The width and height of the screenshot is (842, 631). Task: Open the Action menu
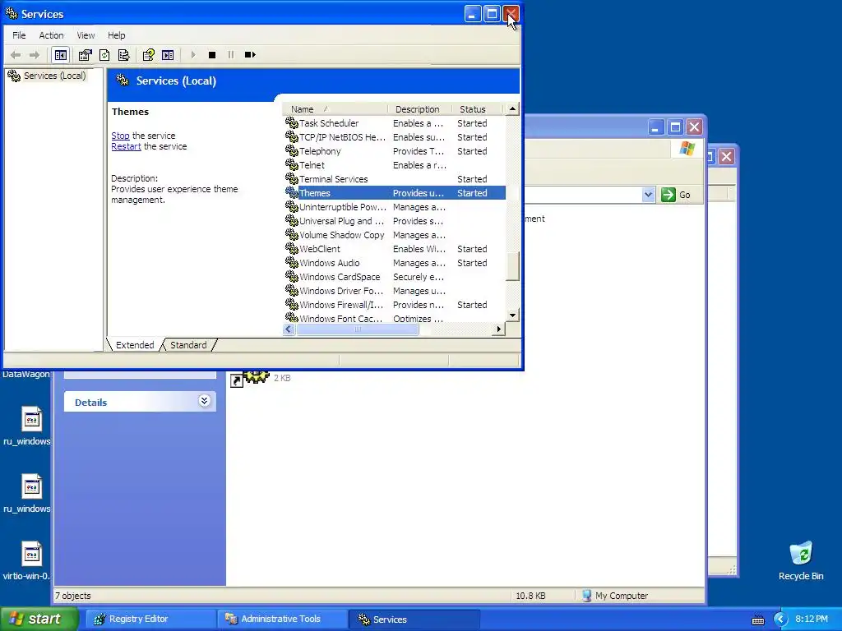[51, 35]
